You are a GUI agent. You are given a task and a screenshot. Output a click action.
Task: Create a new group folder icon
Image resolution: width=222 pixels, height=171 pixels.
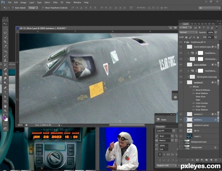coord(206,160)
